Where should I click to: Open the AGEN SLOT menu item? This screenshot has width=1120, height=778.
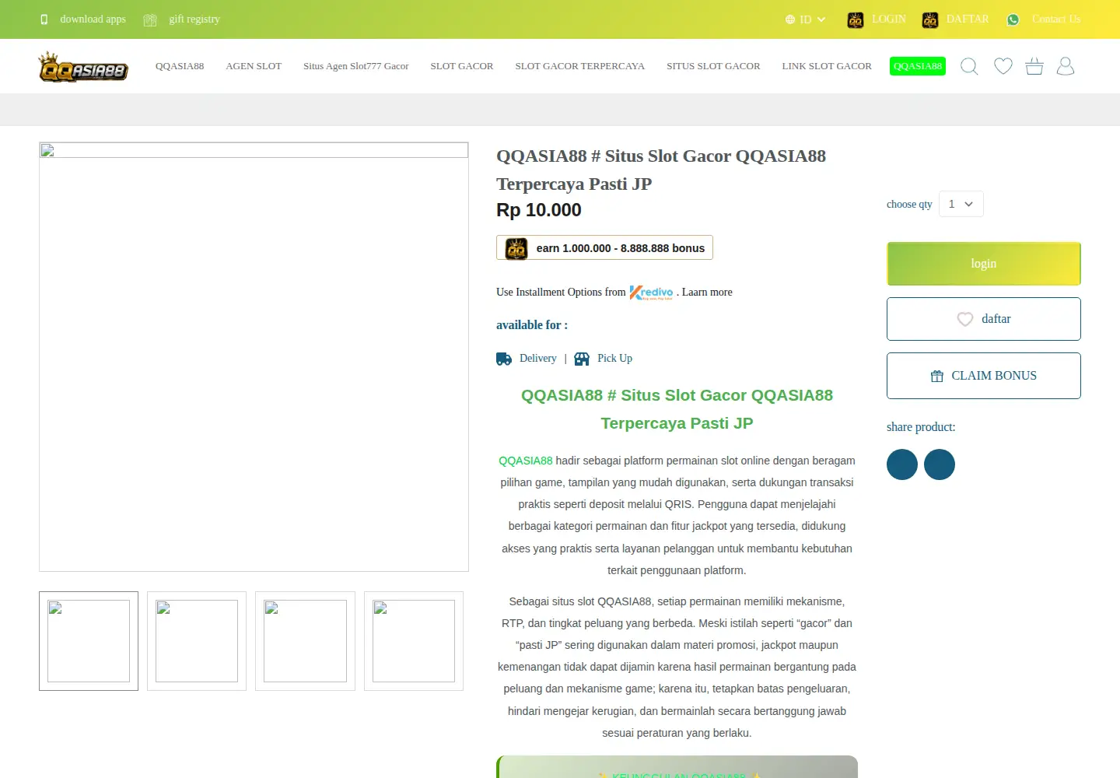pos(254,66)
